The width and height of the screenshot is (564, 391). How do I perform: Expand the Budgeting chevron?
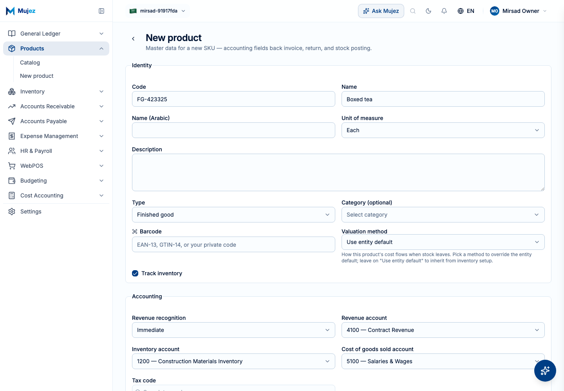pos(101,181)
